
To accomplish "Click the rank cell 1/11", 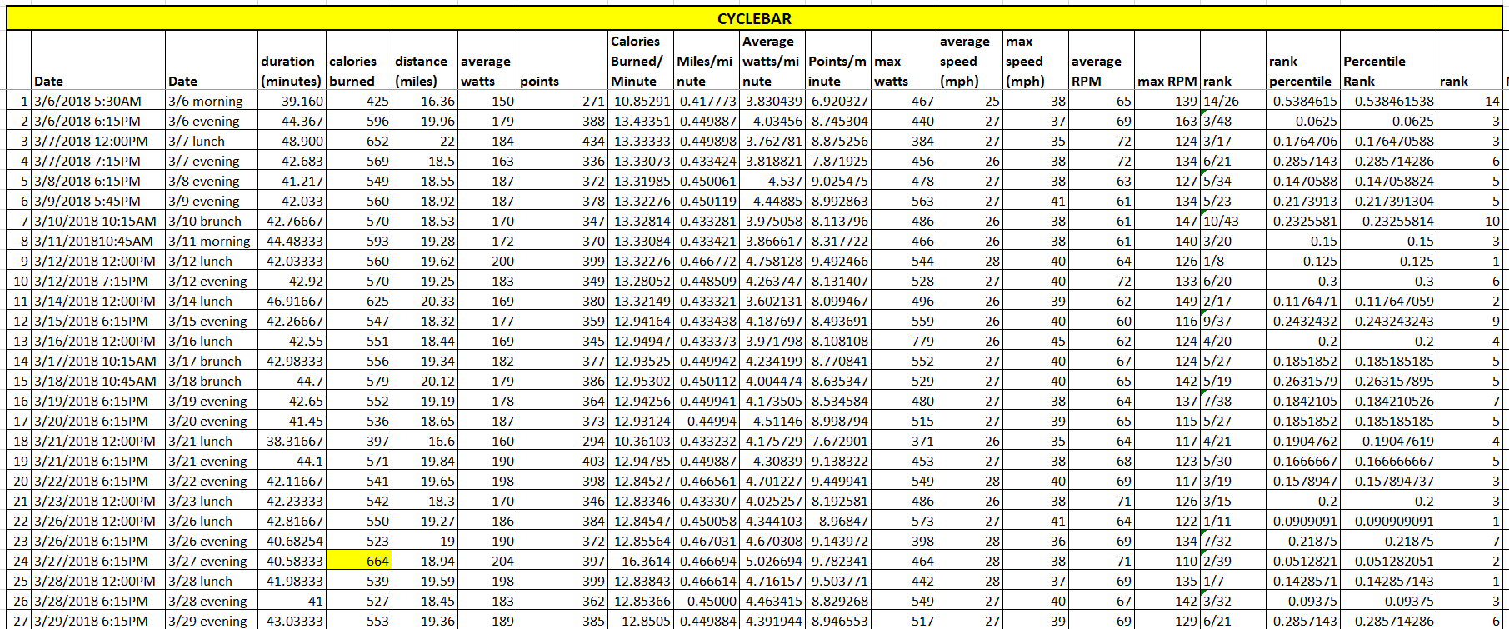I will click(x=1232, y=521).
